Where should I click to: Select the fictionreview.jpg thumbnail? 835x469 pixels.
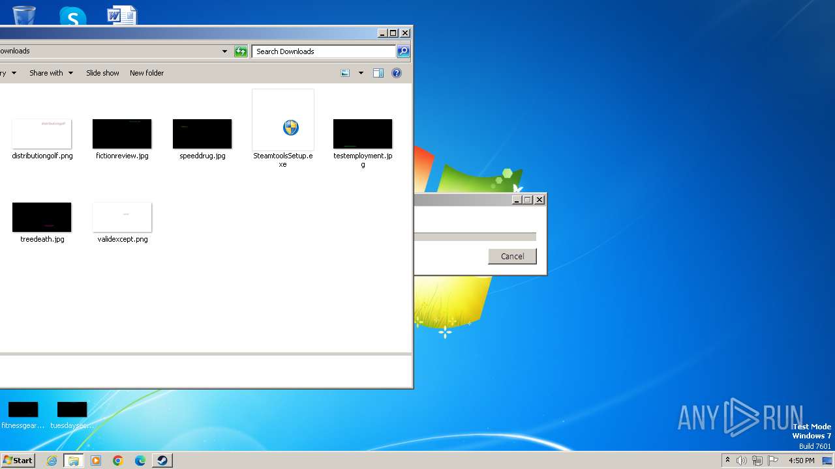pos(122,134)
